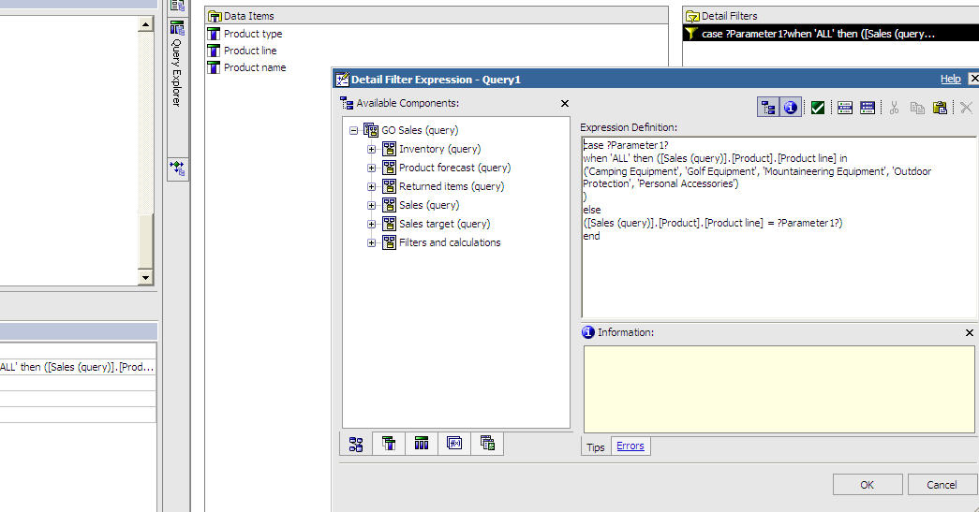The height and width of the screenshot is (512, 979).
Task: Select the GO Sales (query) package icon
Action: click(x=371, y=130)
